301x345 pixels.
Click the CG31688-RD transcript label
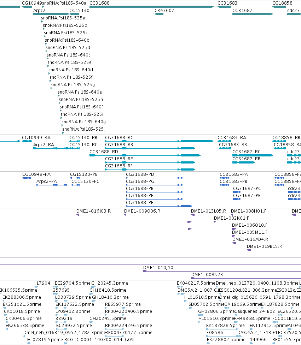[x=104, y=152]
